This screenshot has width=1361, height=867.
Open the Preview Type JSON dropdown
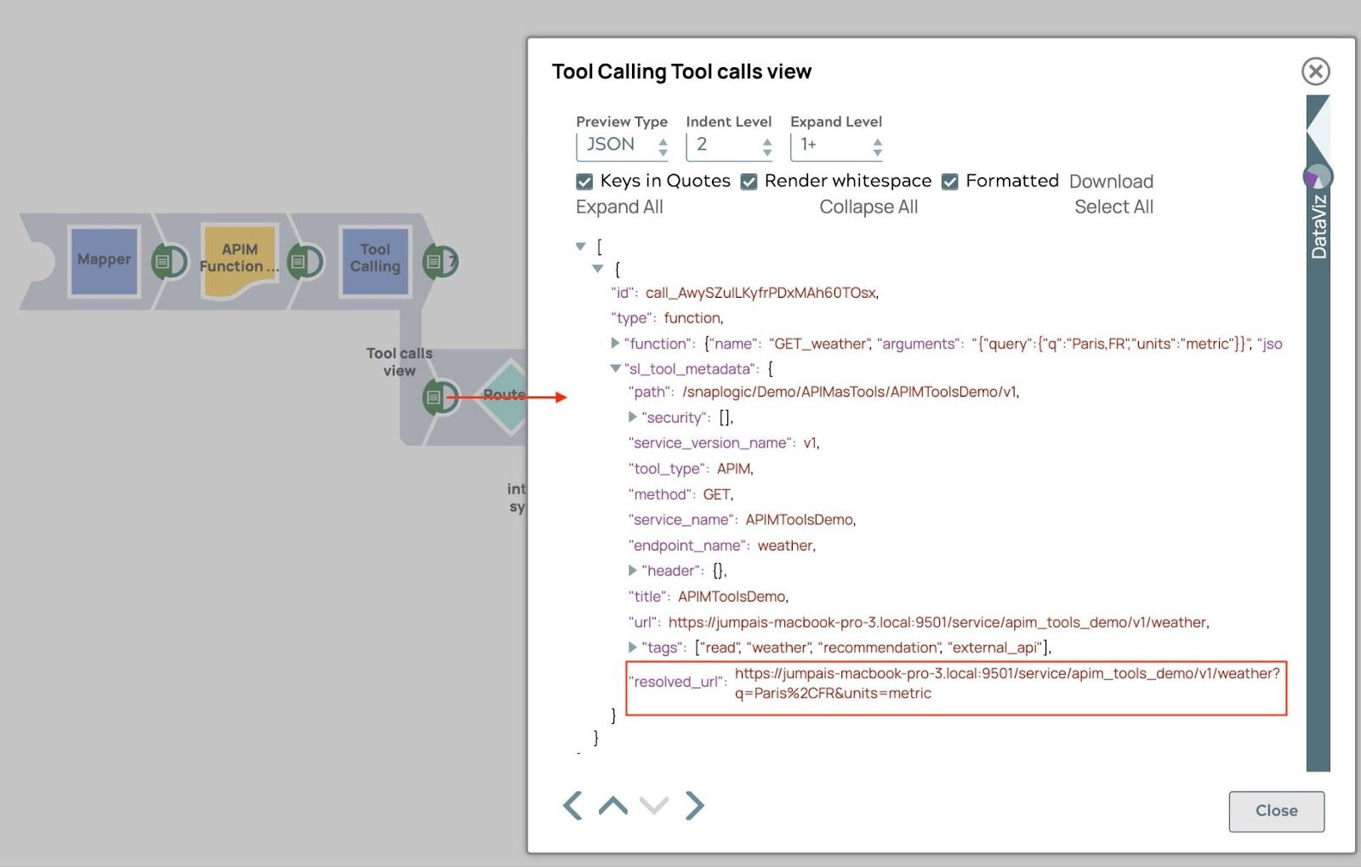[622, 145]
